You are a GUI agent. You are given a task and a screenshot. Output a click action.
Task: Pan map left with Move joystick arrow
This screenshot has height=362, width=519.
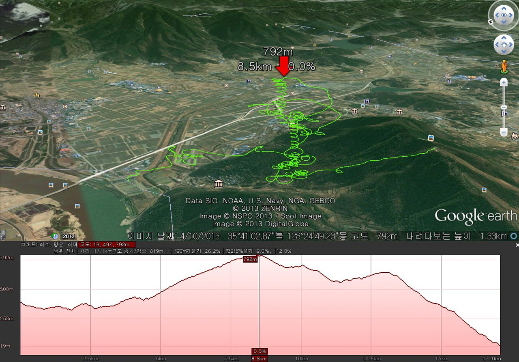pos(497,45)
